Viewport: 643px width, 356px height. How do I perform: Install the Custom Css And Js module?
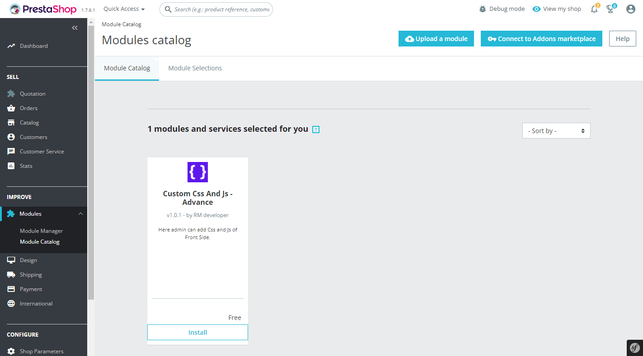tap(197, 333)
